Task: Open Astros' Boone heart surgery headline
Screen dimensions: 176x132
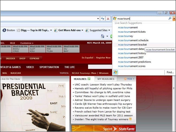Action: [x=103, y=100]
